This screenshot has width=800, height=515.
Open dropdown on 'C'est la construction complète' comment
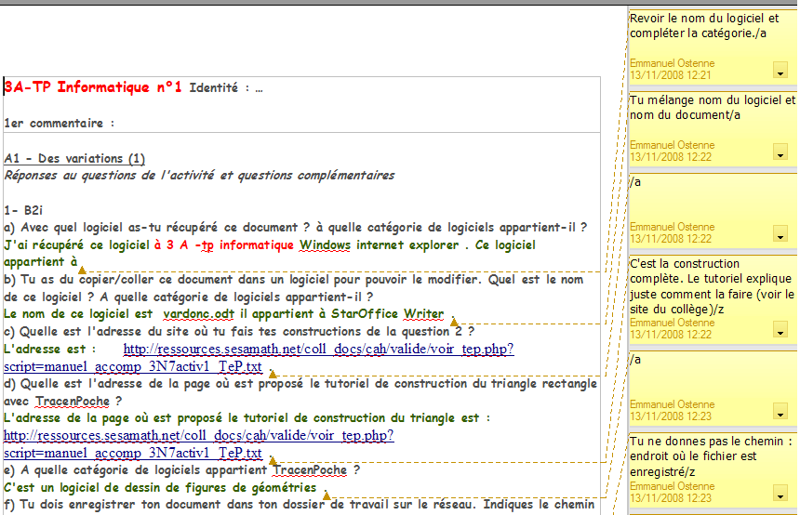click(780, 329)
